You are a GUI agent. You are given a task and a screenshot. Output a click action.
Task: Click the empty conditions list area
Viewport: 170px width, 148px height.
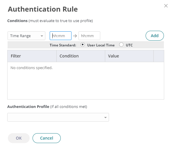coord(86,81)
